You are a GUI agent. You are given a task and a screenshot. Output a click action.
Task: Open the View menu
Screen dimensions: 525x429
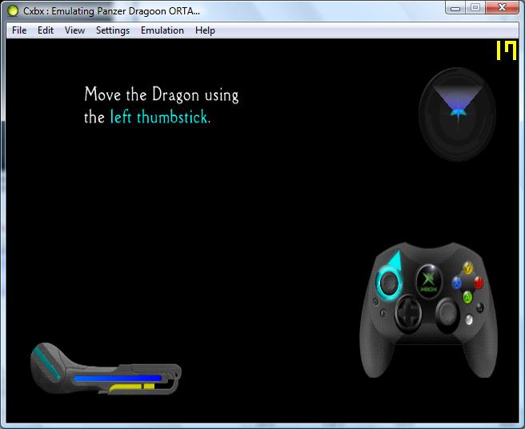click(74, 30)
